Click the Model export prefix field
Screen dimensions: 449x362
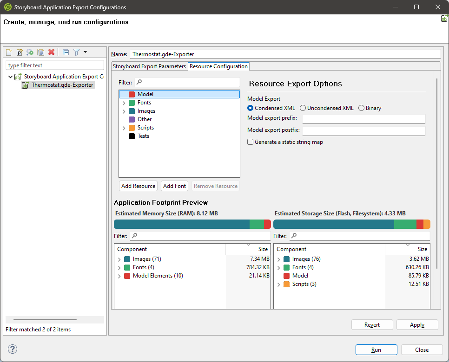pos(363,119)
